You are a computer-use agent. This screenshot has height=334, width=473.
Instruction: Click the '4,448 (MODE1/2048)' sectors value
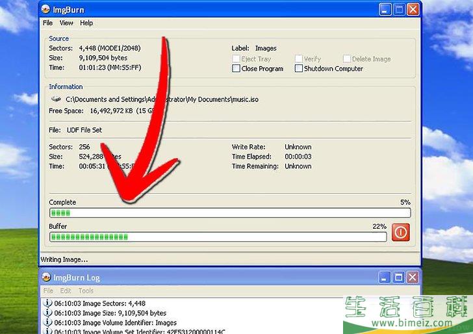[110, 48]
